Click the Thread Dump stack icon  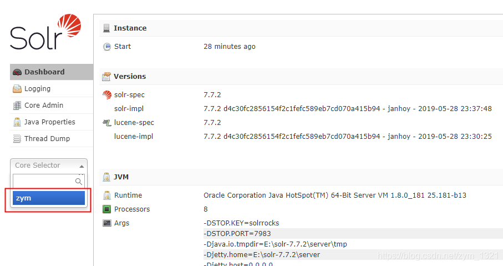(17, 139)
